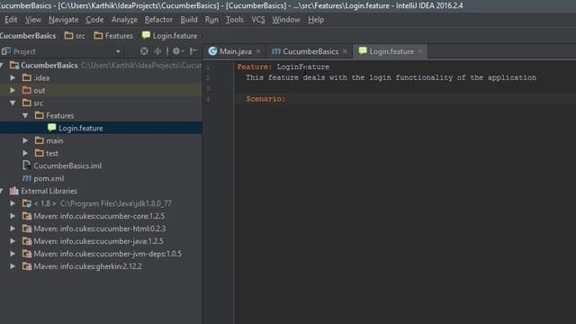Open the Edit menu
576x324 pixels.
(x=11, y=20)
